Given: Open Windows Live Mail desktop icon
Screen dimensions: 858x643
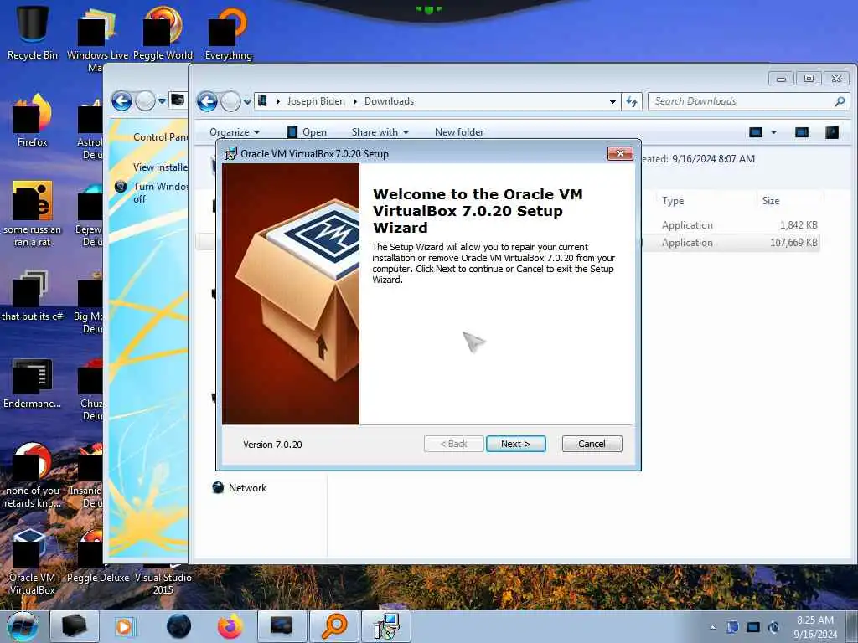Looking at the screenshot, I should pyautogui.click(x=97, y=39).
